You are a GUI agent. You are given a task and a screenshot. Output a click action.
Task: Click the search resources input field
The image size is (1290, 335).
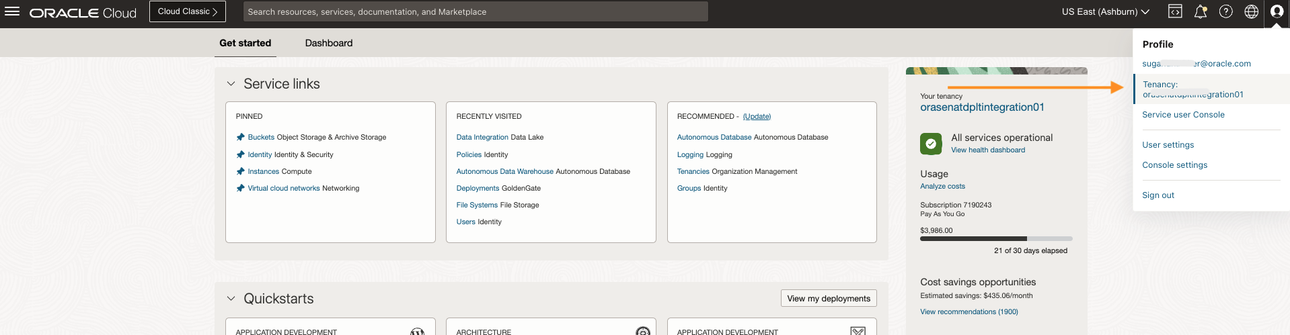tap(475, 11)
